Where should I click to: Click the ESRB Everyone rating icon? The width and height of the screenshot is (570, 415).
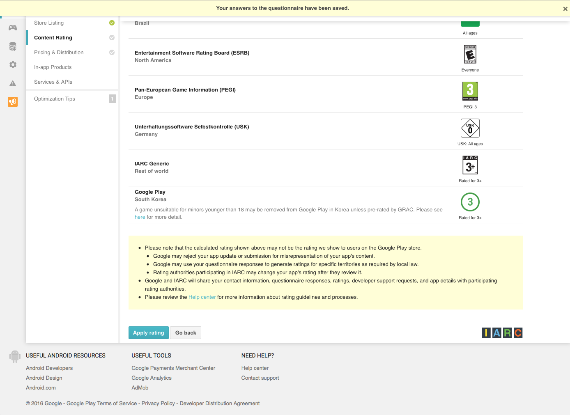pyautogui.click(x=470, y=54)
